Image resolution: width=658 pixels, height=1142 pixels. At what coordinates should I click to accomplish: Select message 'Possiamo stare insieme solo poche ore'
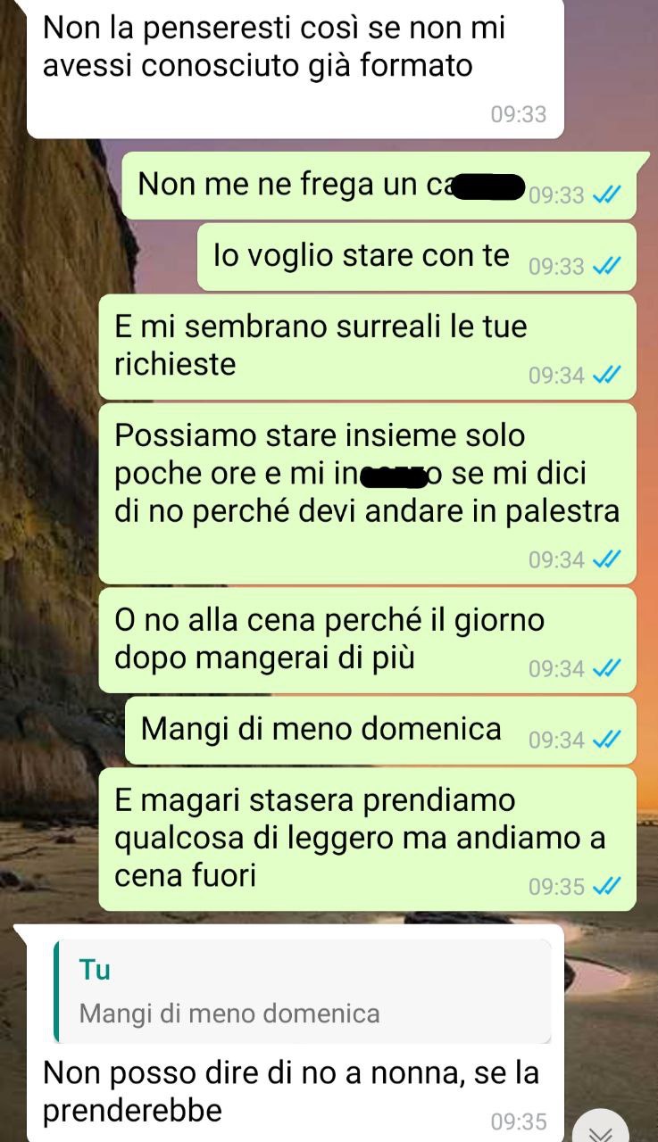coord(367,493)
